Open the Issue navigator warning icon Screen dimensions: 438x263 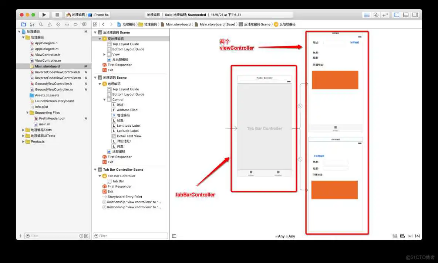50,24
